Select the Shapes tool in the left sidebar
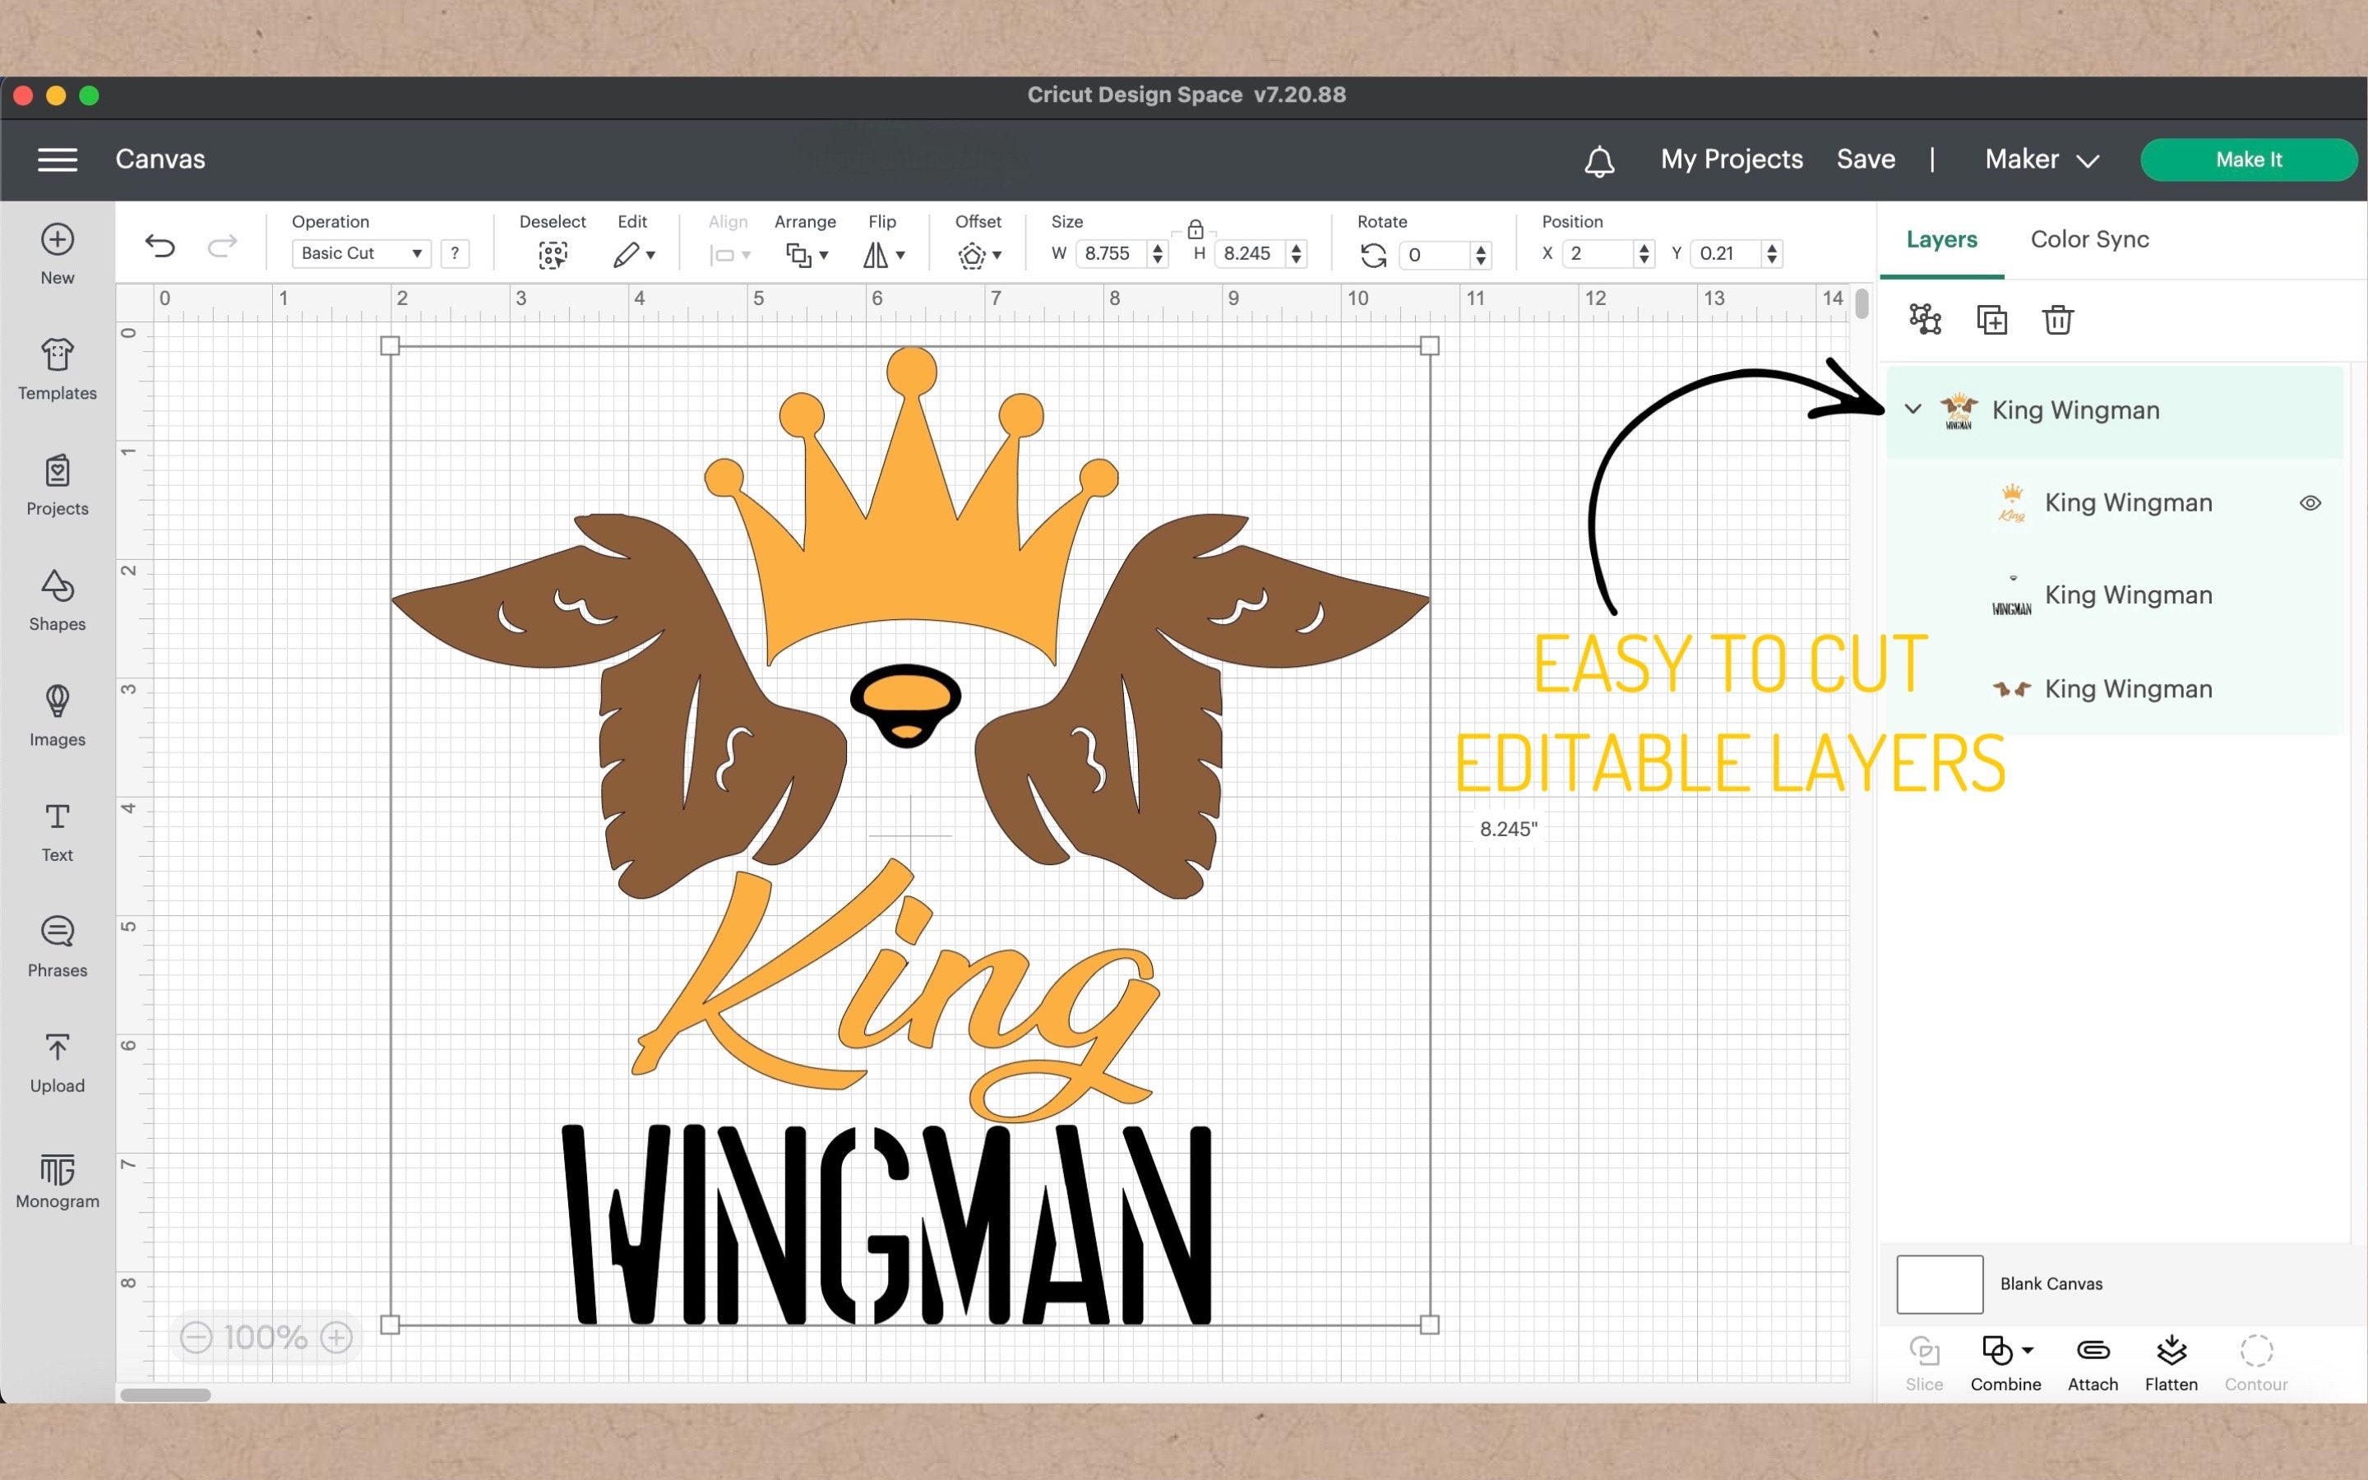 pyautogui.click(x=56, y=600)
